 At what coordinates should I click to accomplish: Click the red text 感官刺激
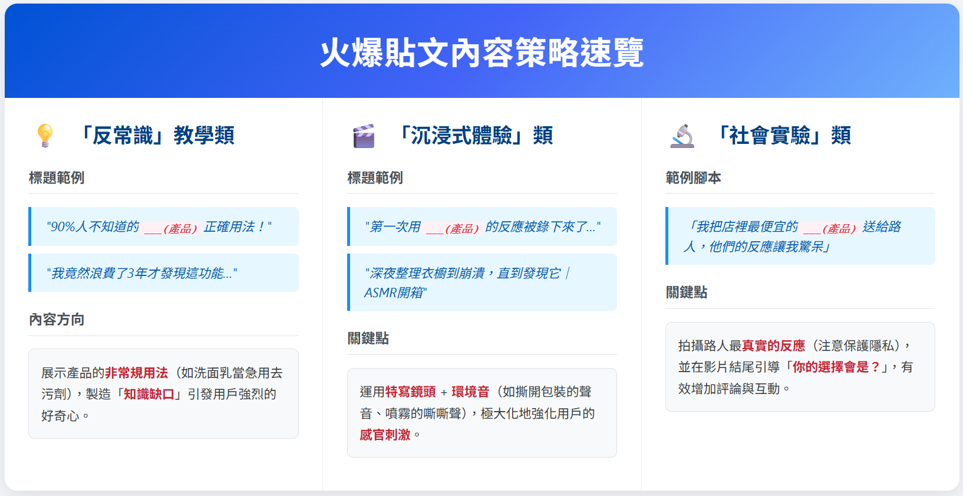(385, 435)
